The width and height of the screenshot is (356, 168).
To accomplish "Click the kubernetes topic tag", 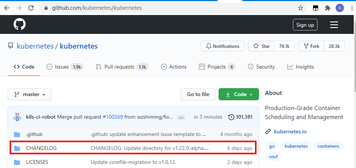I will pos(296,146).
